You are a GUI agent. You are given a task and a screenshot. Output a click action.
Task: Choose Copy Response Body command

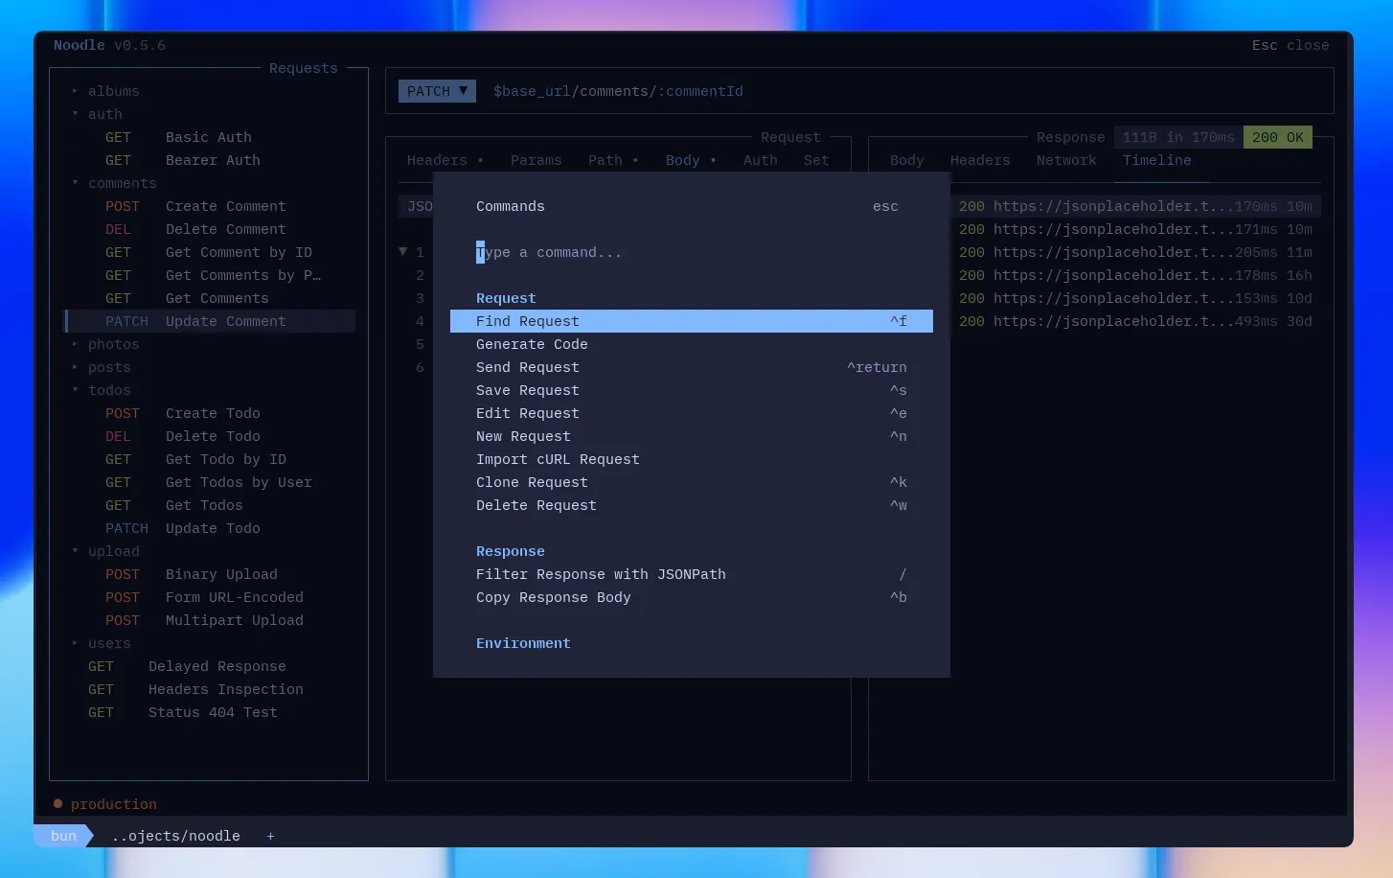point(692,597)
